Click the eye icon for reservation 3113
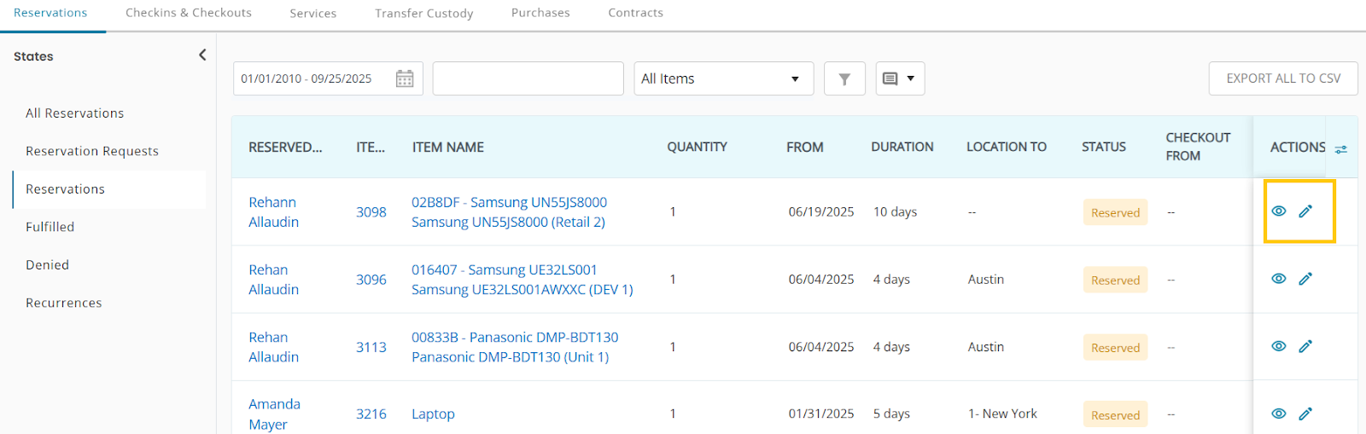Viewport: 1366px width, 434px height. [1278, 346]
